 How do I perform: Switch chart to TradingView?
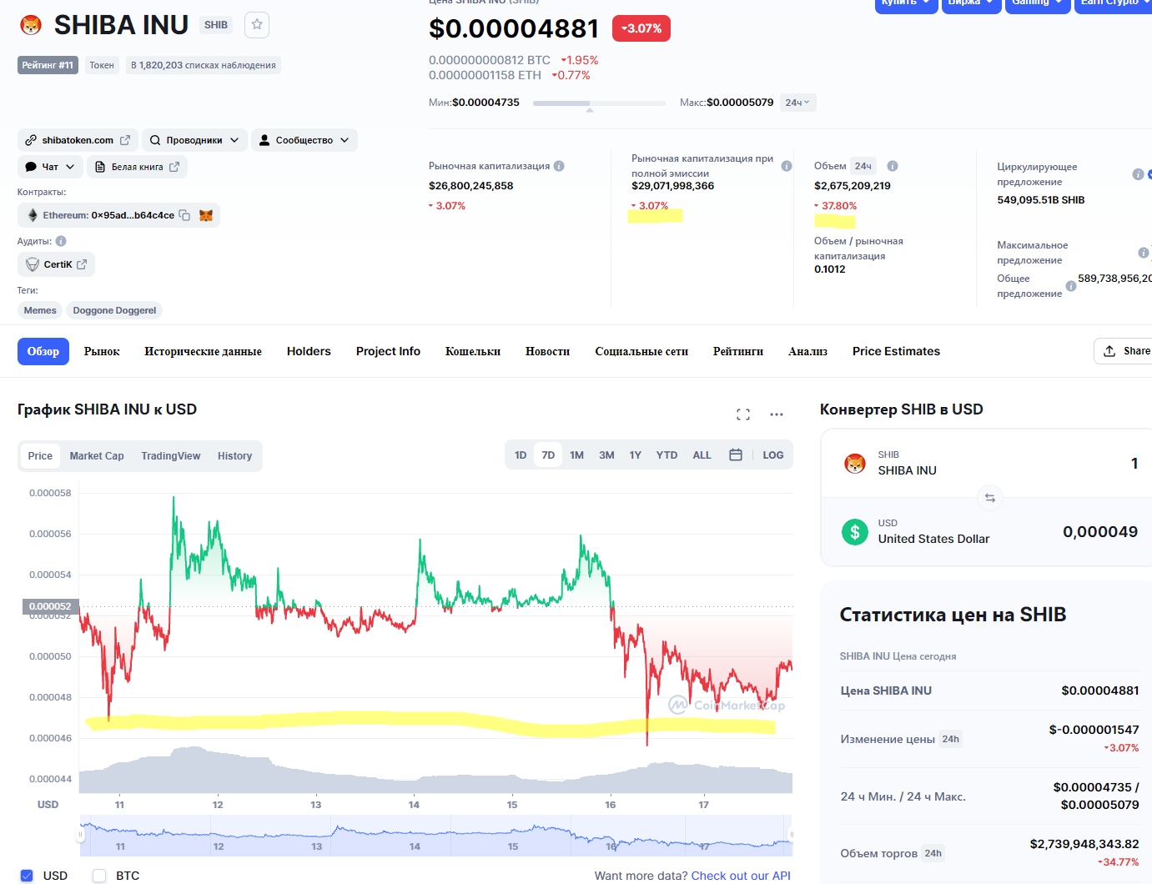tap(171, 456)
